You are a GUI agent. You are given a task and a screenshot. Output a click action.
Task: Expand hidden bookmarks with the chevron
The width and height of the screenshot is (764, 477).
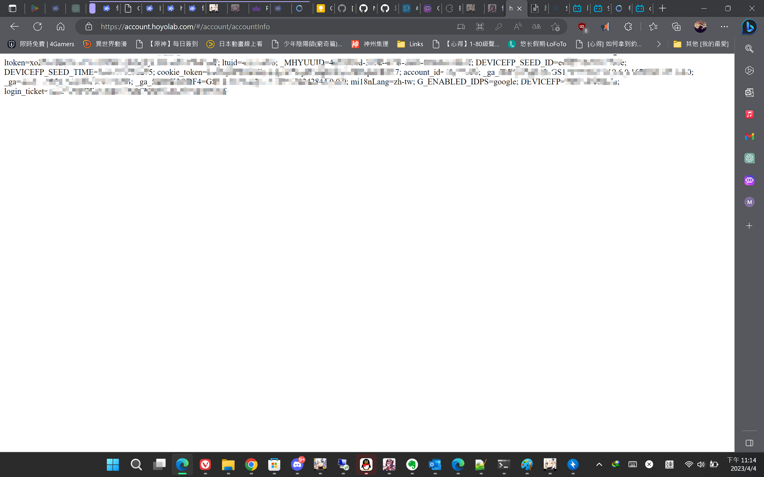(x=659, y=44)
